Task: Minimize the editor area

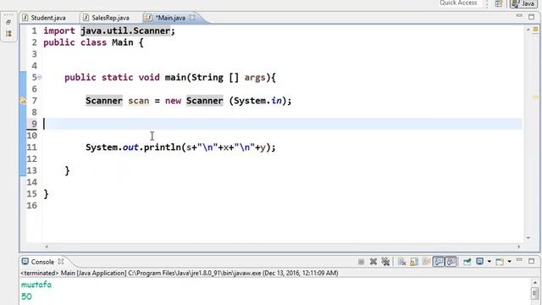Action: pyautogui.click(x=519, y=16)
